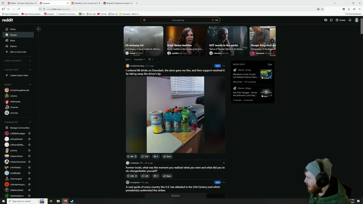This screenshot has height=204, width=363.
Task: Favorite r/anime with star
Action: point(29,150)
